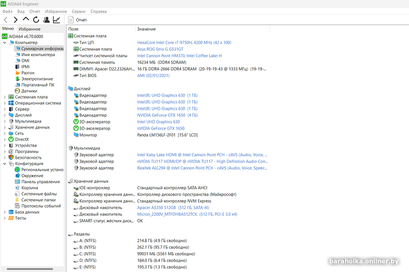
Task: Click the folder icon next to Системные папки
Action: point(17,200)
